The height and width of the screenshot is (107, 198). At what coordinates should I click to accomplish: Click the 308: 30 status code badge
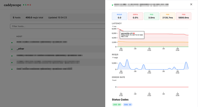127,104
